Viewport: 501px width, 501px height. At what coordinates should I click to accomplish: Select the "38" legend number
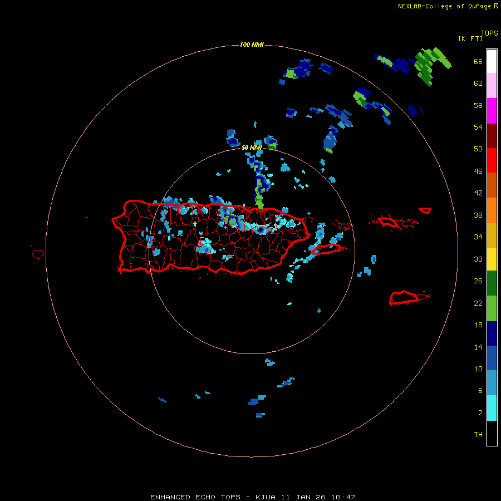(x=478, y=215)
